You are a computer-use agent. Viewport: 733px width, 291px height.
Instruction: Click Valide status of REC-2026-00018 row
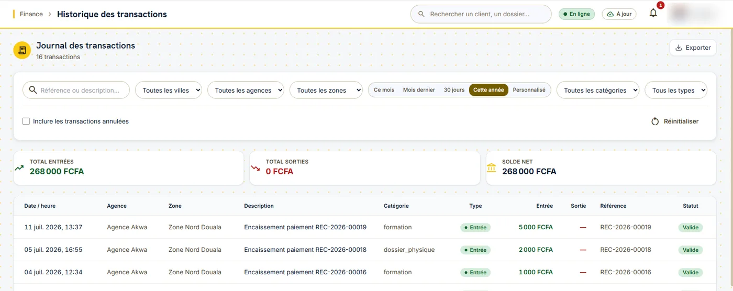pos(691,250)
